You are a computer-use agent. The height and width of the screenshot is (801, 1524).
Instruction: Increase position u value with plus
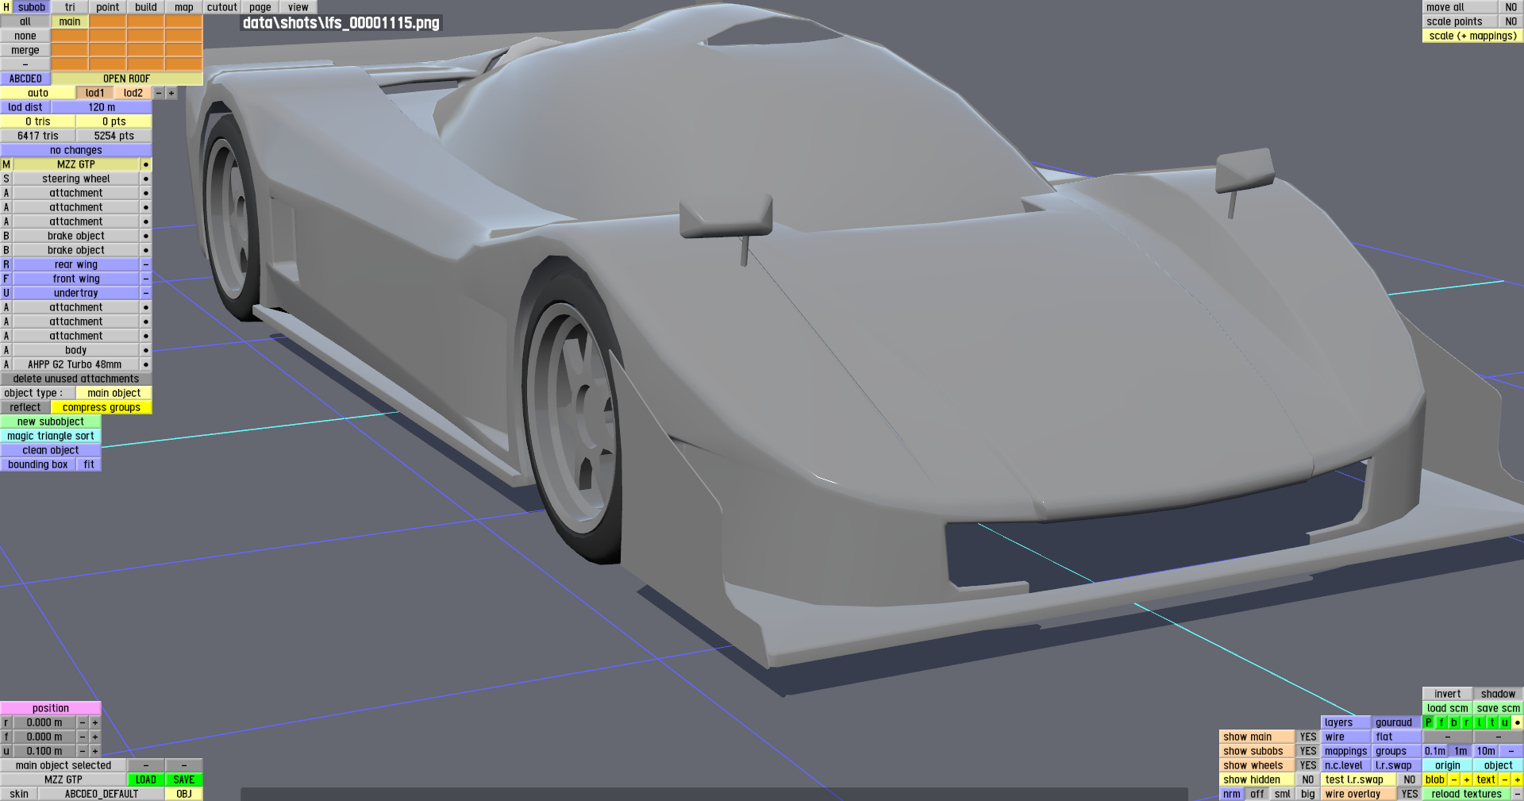pyautogui.click(x=95, y=751)
